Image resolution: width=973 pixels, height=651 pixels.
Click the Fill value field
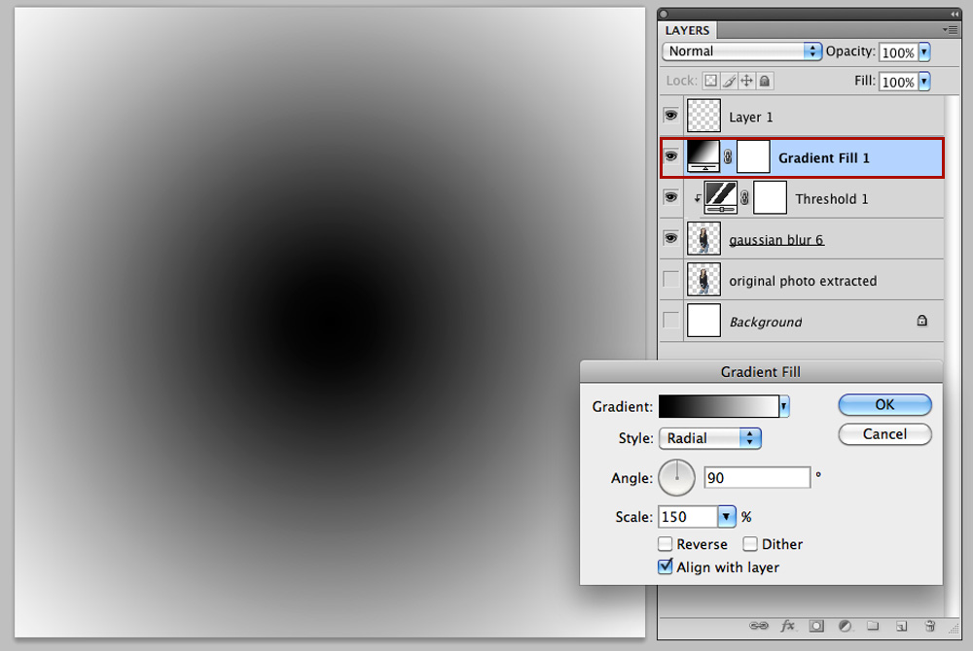[x=898, y=82]
